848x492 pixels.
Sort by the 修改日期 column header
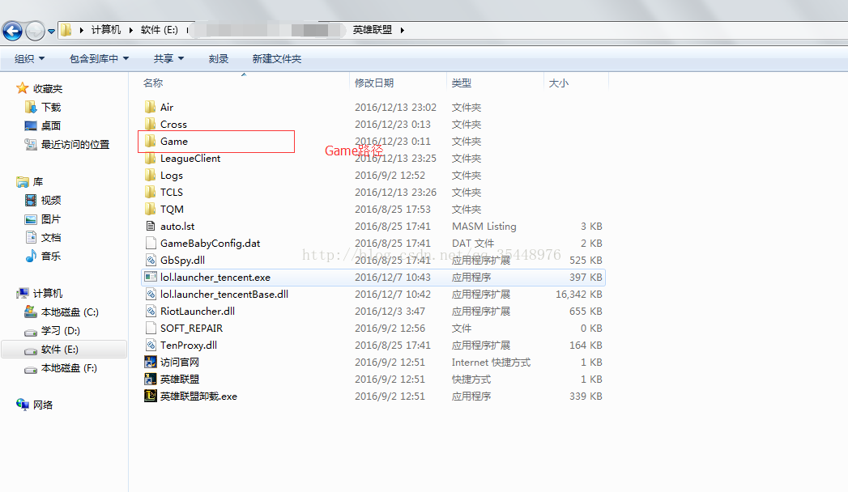(373, 83)
